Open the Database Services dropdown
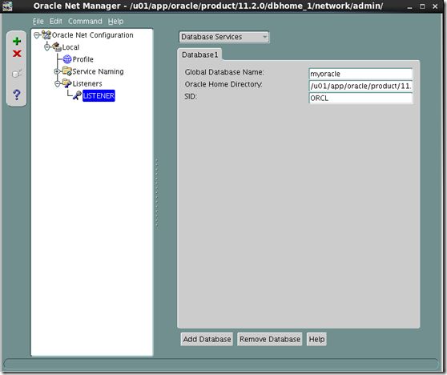This screenshot has height=375, width=447. tap(224, 37)
